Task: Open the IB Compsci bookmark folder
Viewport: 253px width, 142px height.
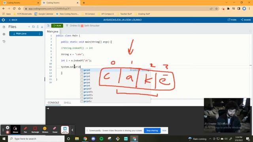Action: (x=88, y=14)
